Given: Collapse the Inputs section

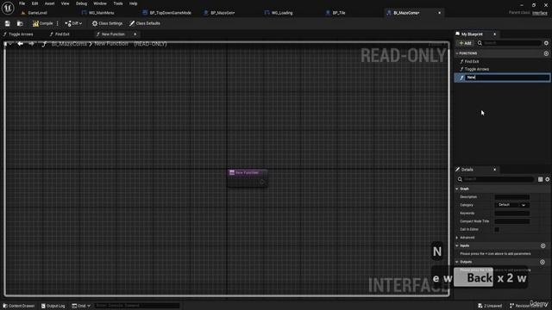Looking at the screenshot, I should click(457, 245).
